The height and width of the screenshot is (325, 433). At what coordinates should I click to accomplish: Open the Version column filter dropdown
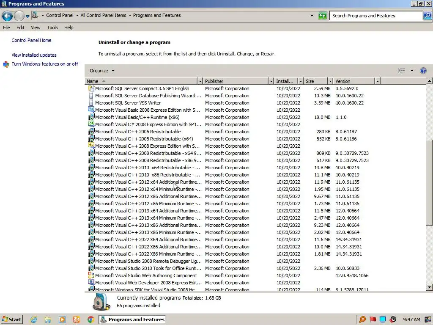click(378, 81)
